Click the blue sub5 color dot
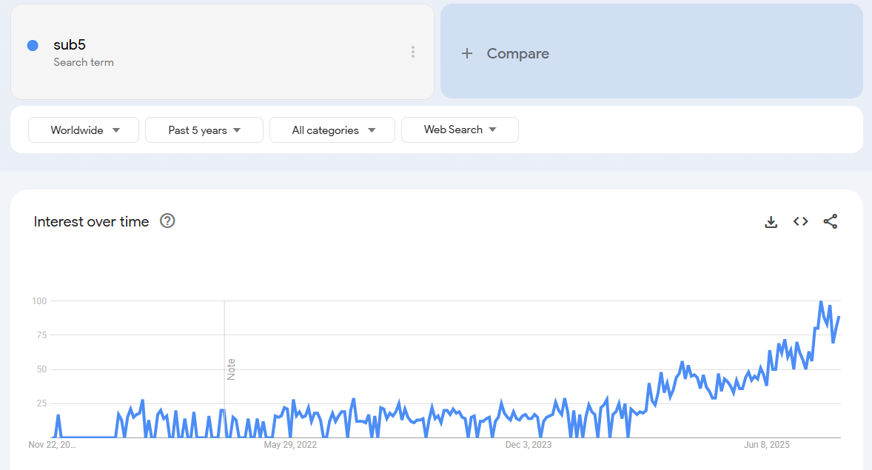Viewport: 872px width, 470px height. tap(33, 45)
